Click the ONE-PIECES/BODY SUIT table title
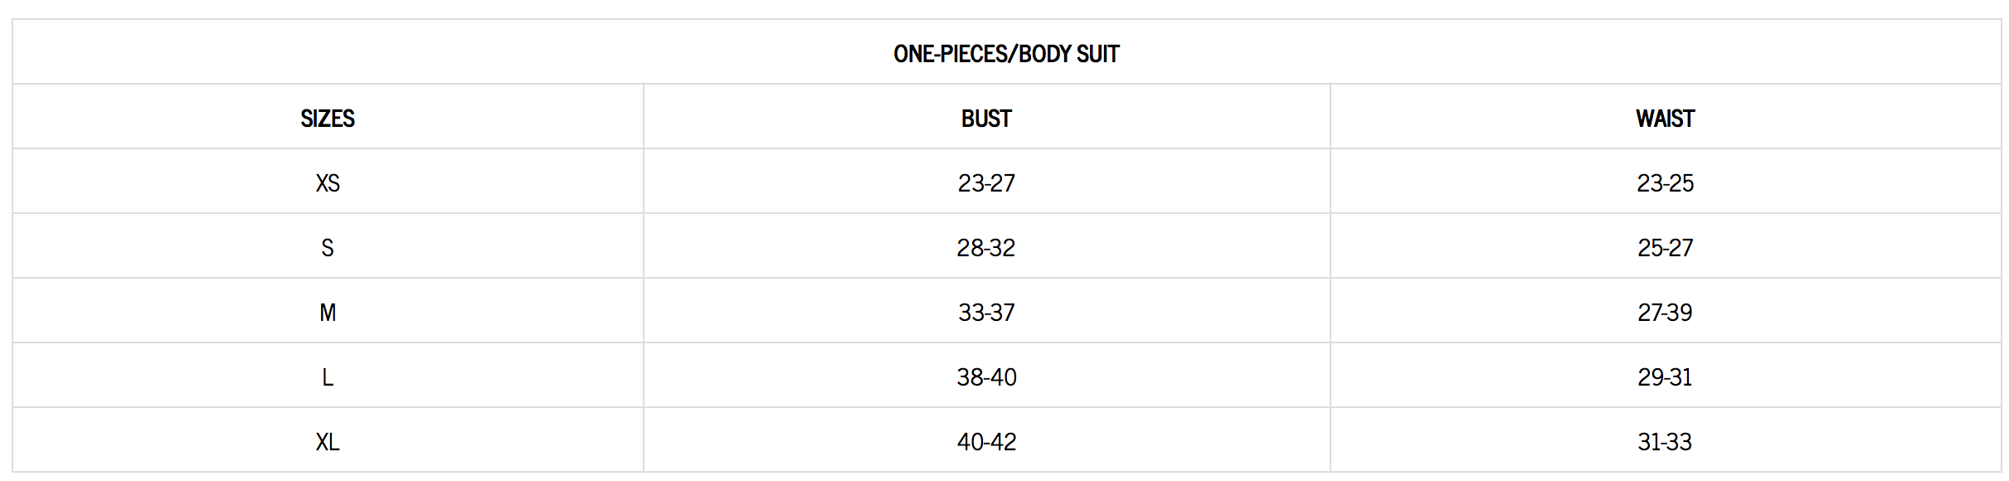 tap(1006, 54)
